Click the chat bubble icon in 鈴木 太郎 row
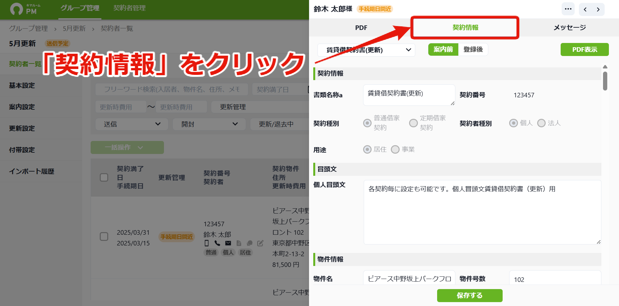The width and height of the screenshot is (619, 306). tap(250, 243)
